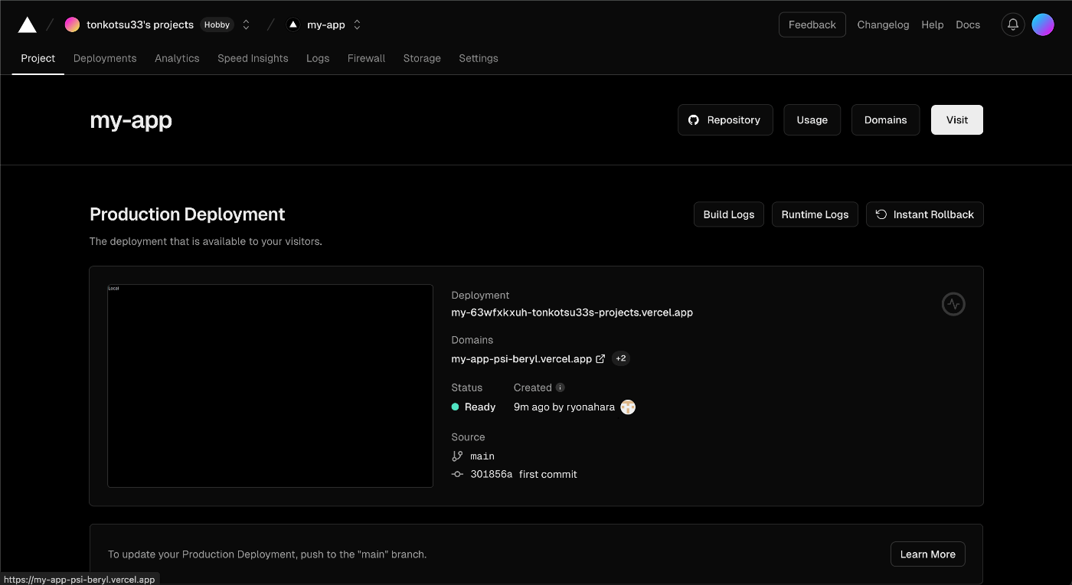1072x585 pixels.
Task: Open the 301856a first commit link
Action: pyautogui.click(x=524, y=474)
